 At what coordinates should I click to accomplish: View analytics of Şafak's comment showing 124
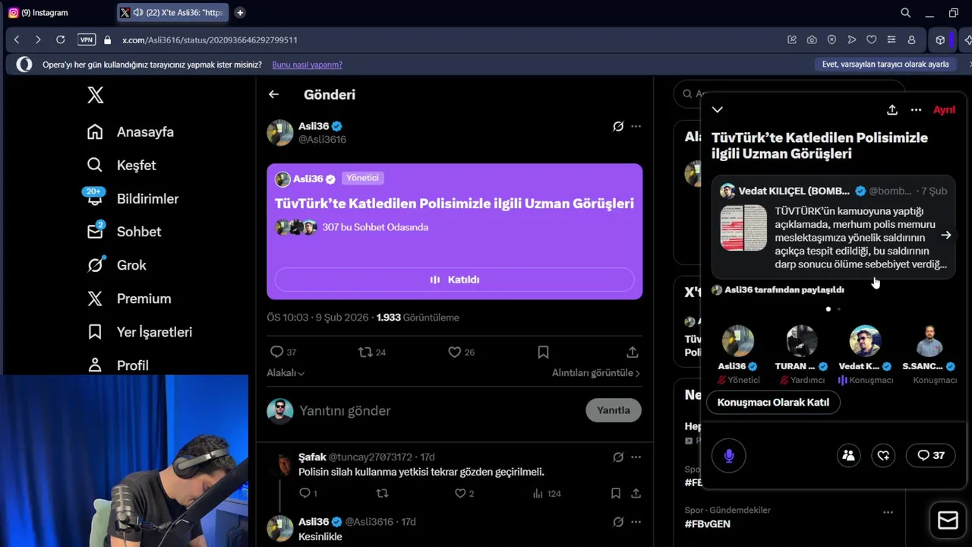(546, 493)
